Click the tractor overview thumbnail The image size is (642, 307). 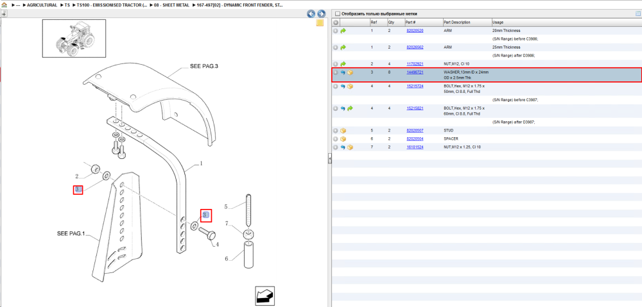[x=74, y=38]
